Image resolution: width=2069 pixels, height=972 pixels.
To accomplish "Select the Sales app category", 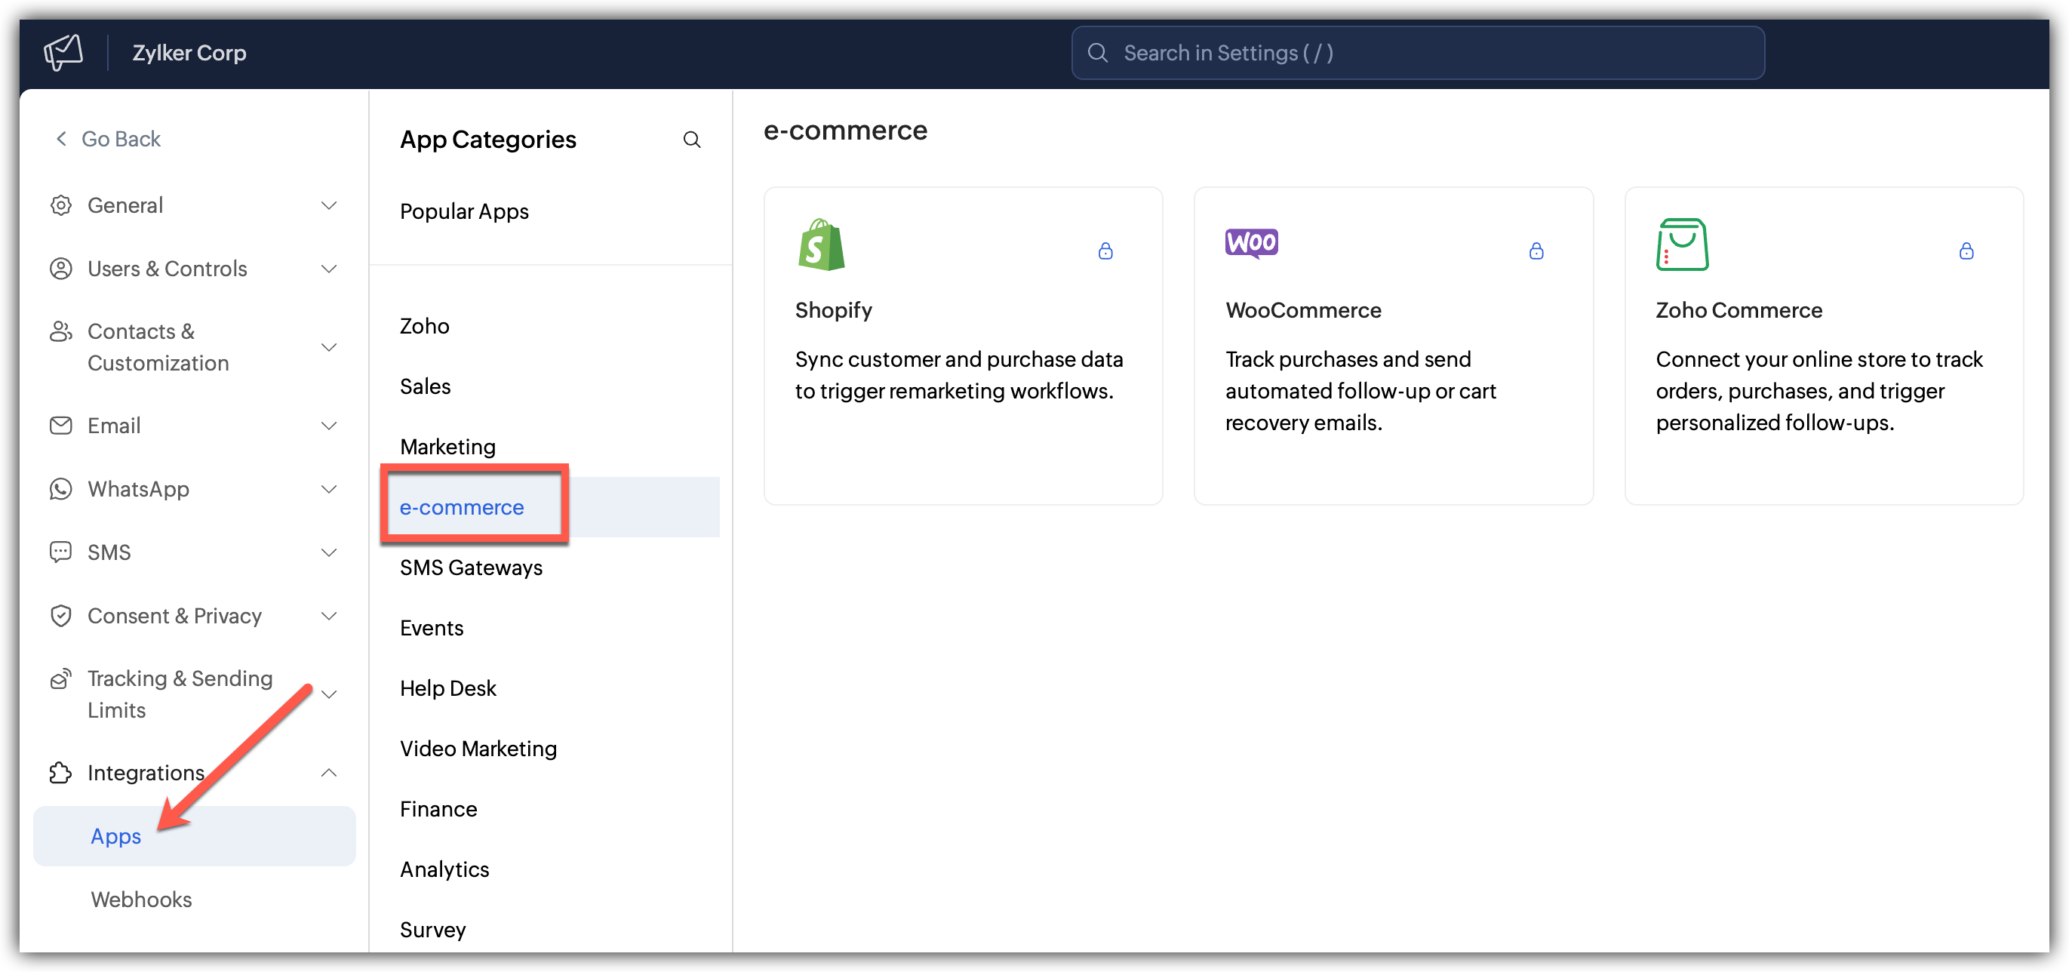I will (x=425, y=386).
